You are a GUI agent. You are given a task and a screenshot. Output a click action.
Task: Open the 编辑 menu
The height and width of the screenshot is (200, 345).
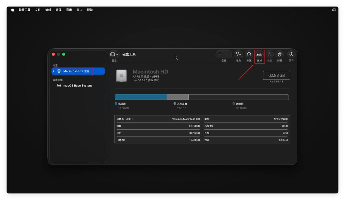click(x=48, y=10)
